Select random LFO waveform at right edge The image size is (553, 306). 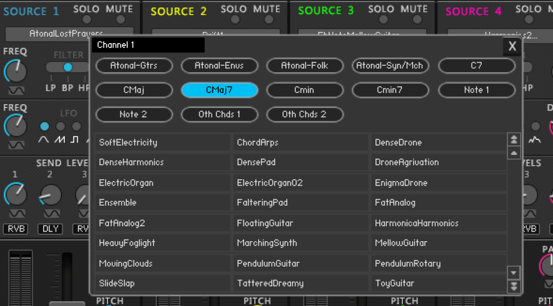(x=535, y=140)
